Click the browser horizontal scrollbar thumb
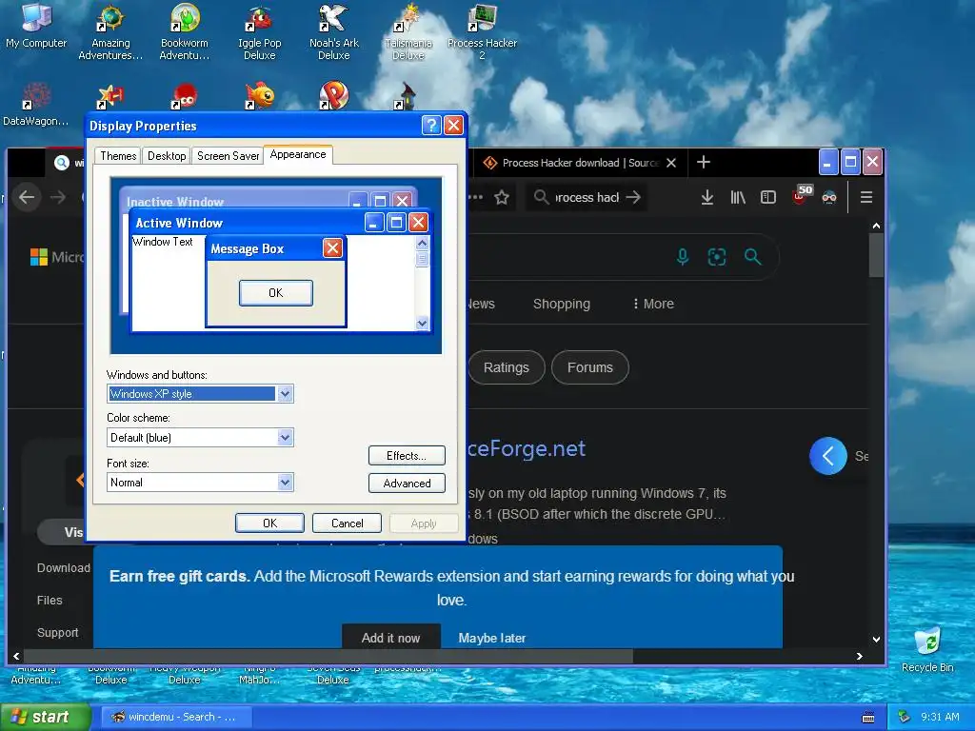975x731 pixels. [328, 656]
